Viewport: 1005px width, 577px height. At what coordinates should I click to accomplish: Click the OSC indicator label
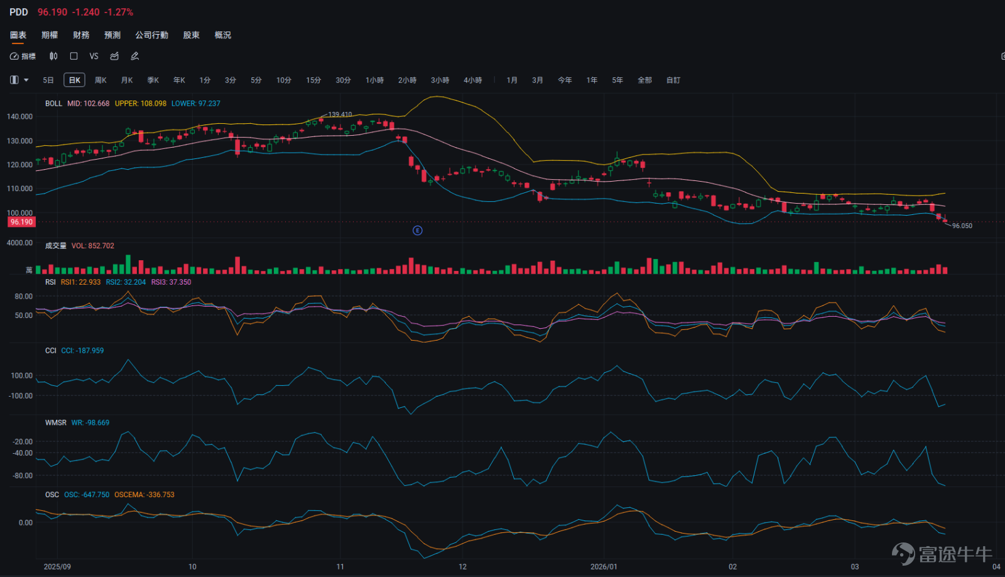pos(52,495)
